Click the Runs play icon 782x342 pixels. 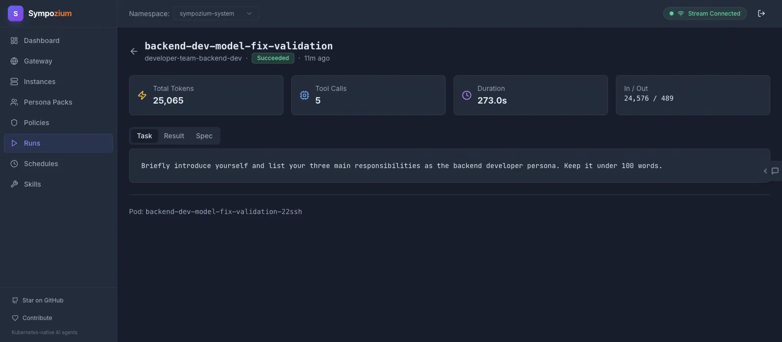click(14, 143)
